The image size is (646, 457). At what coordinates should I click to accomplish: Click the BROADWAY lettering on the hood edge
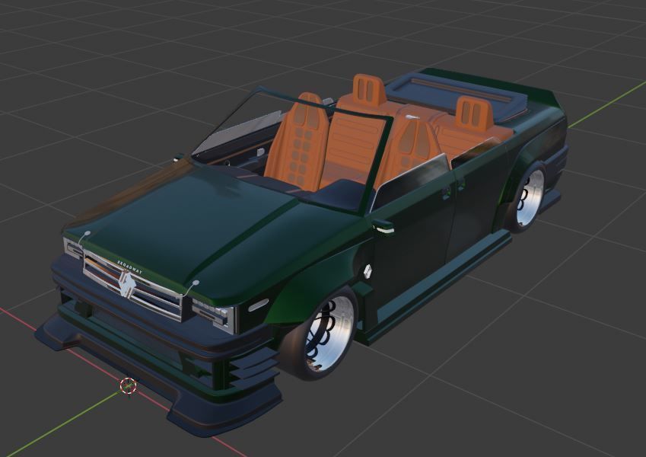(x=130, y=267)
